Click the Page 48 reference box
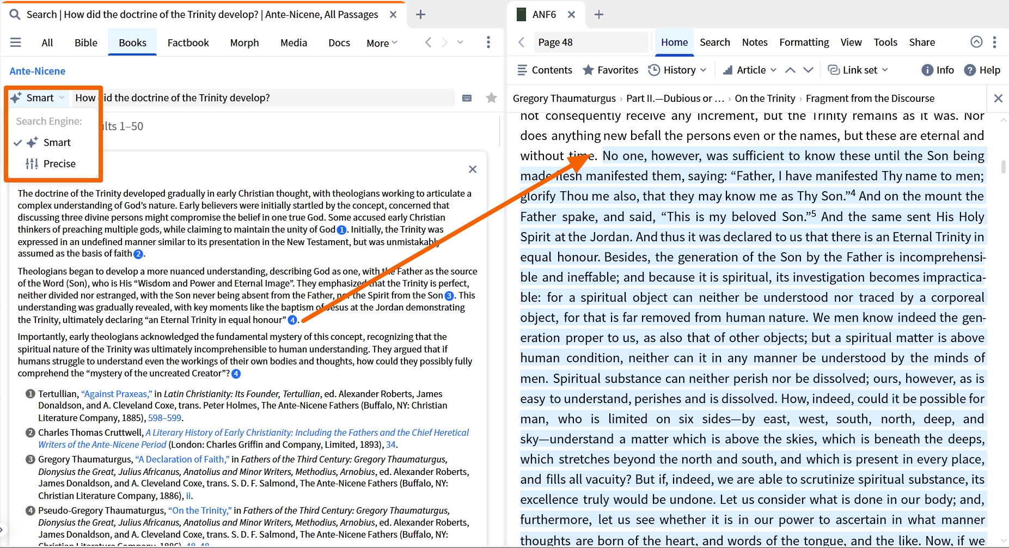This screenshot has height=548, width=1009. [x=591, y=42]
